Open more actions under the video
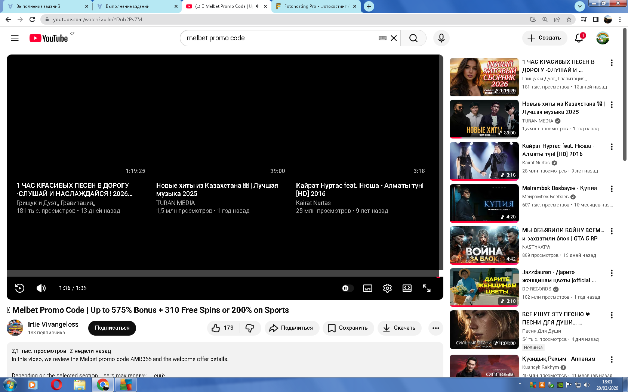 (x=435, y=328)
